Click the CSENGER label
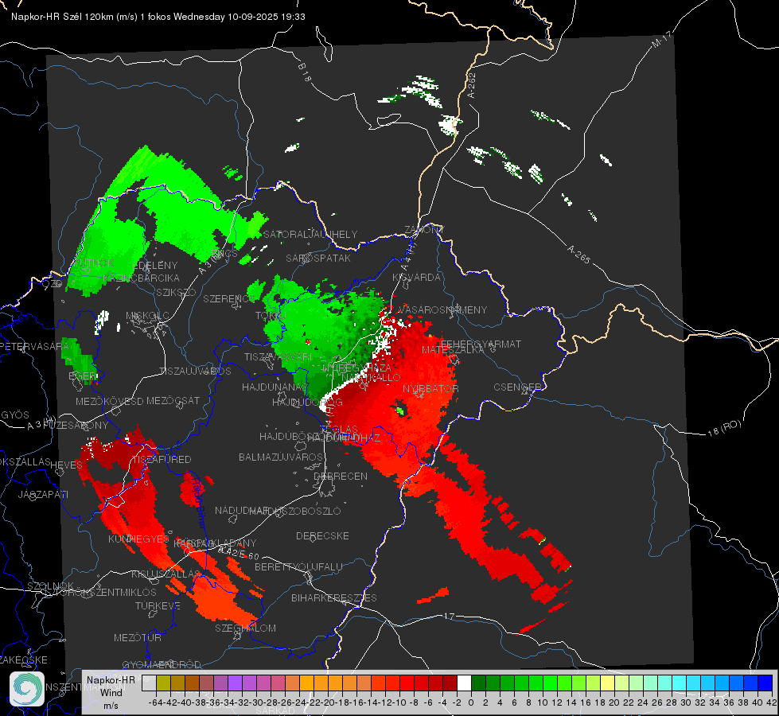The height and width of the screenshot is (716, 779). (x=517, y=387)
